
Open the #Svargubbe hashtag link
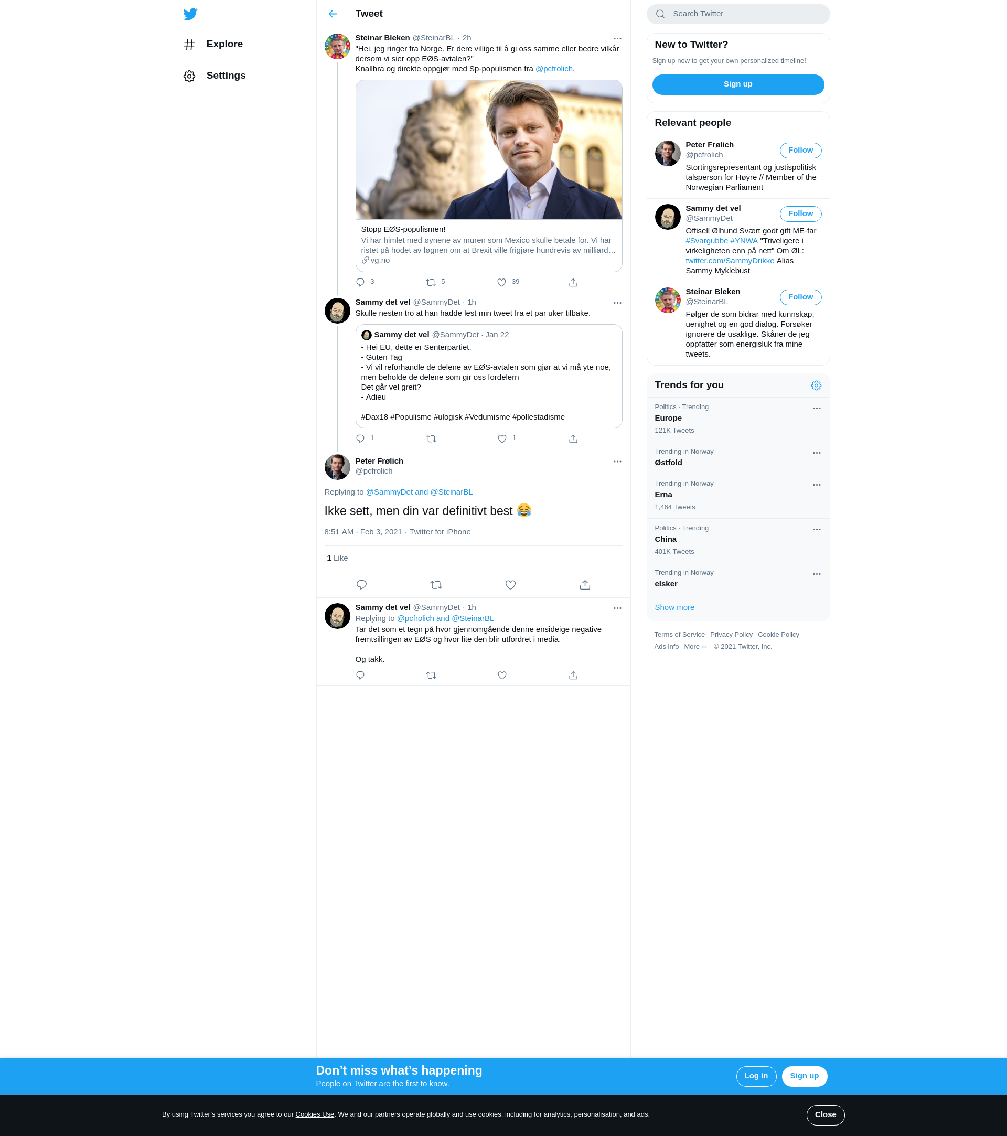click(x=706, y=241)
